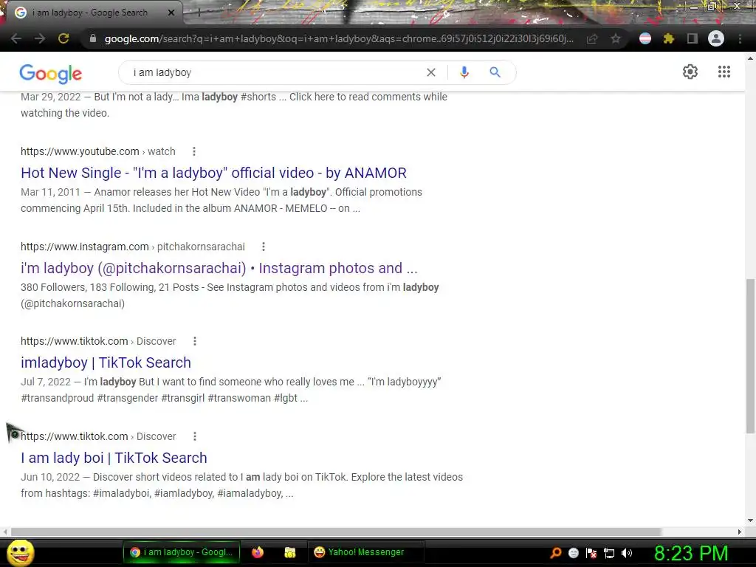Open the Extensions puzzle icon
Image resolution: width=756 pixels, height=567 pixels.
click(x=669, y=38)
